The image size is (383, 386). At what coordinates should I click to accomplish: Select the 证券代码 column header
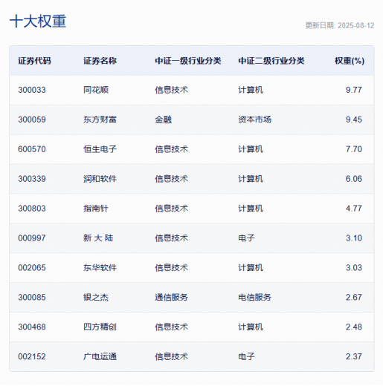(x=34, y=61)
